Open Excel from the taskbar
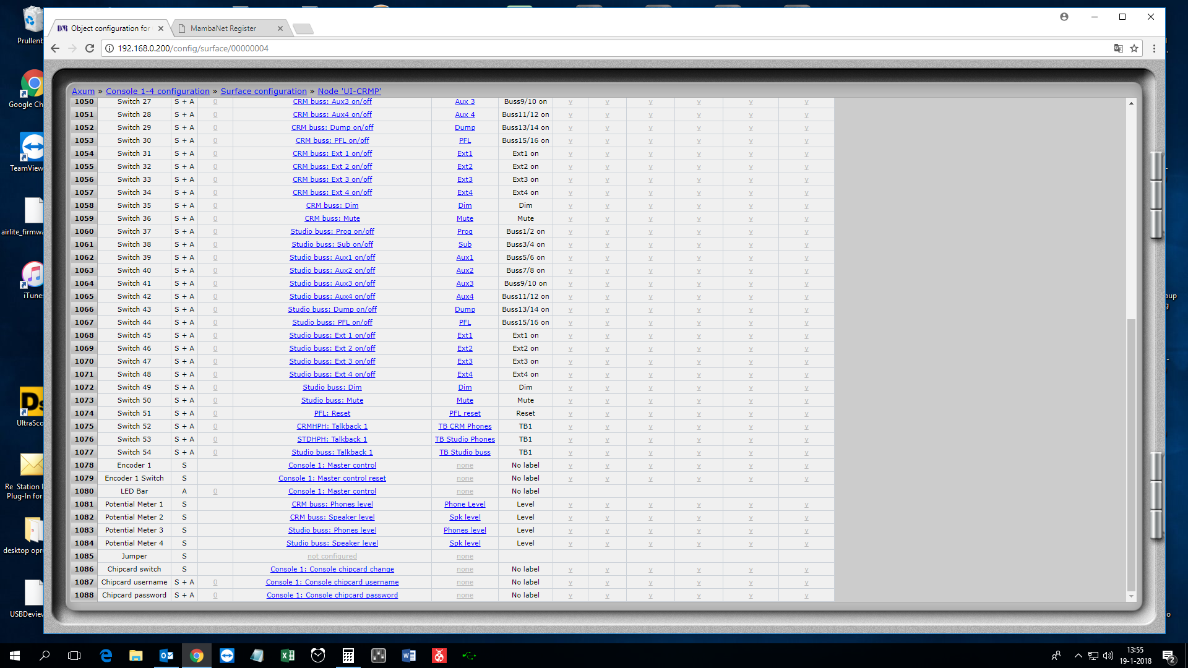1188x668 pixels. pos(288,656)
